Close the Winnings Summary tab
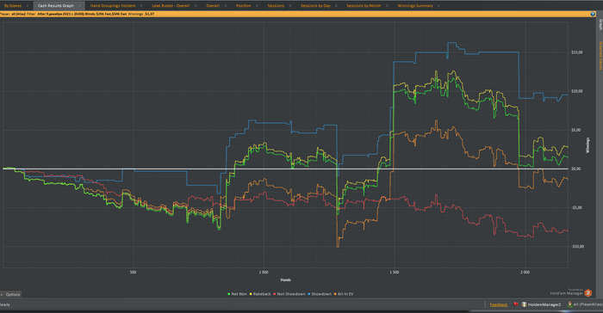Image resolution: width=603 pixels, height=313 pixels. click(x=438, y=6)
